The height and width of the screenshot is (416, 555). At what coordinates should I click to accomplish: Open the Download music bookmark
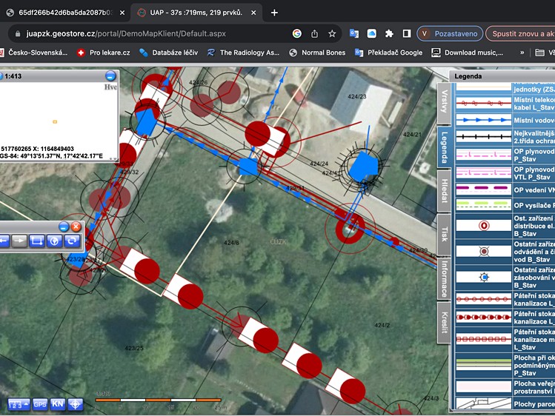click(468, 53)
